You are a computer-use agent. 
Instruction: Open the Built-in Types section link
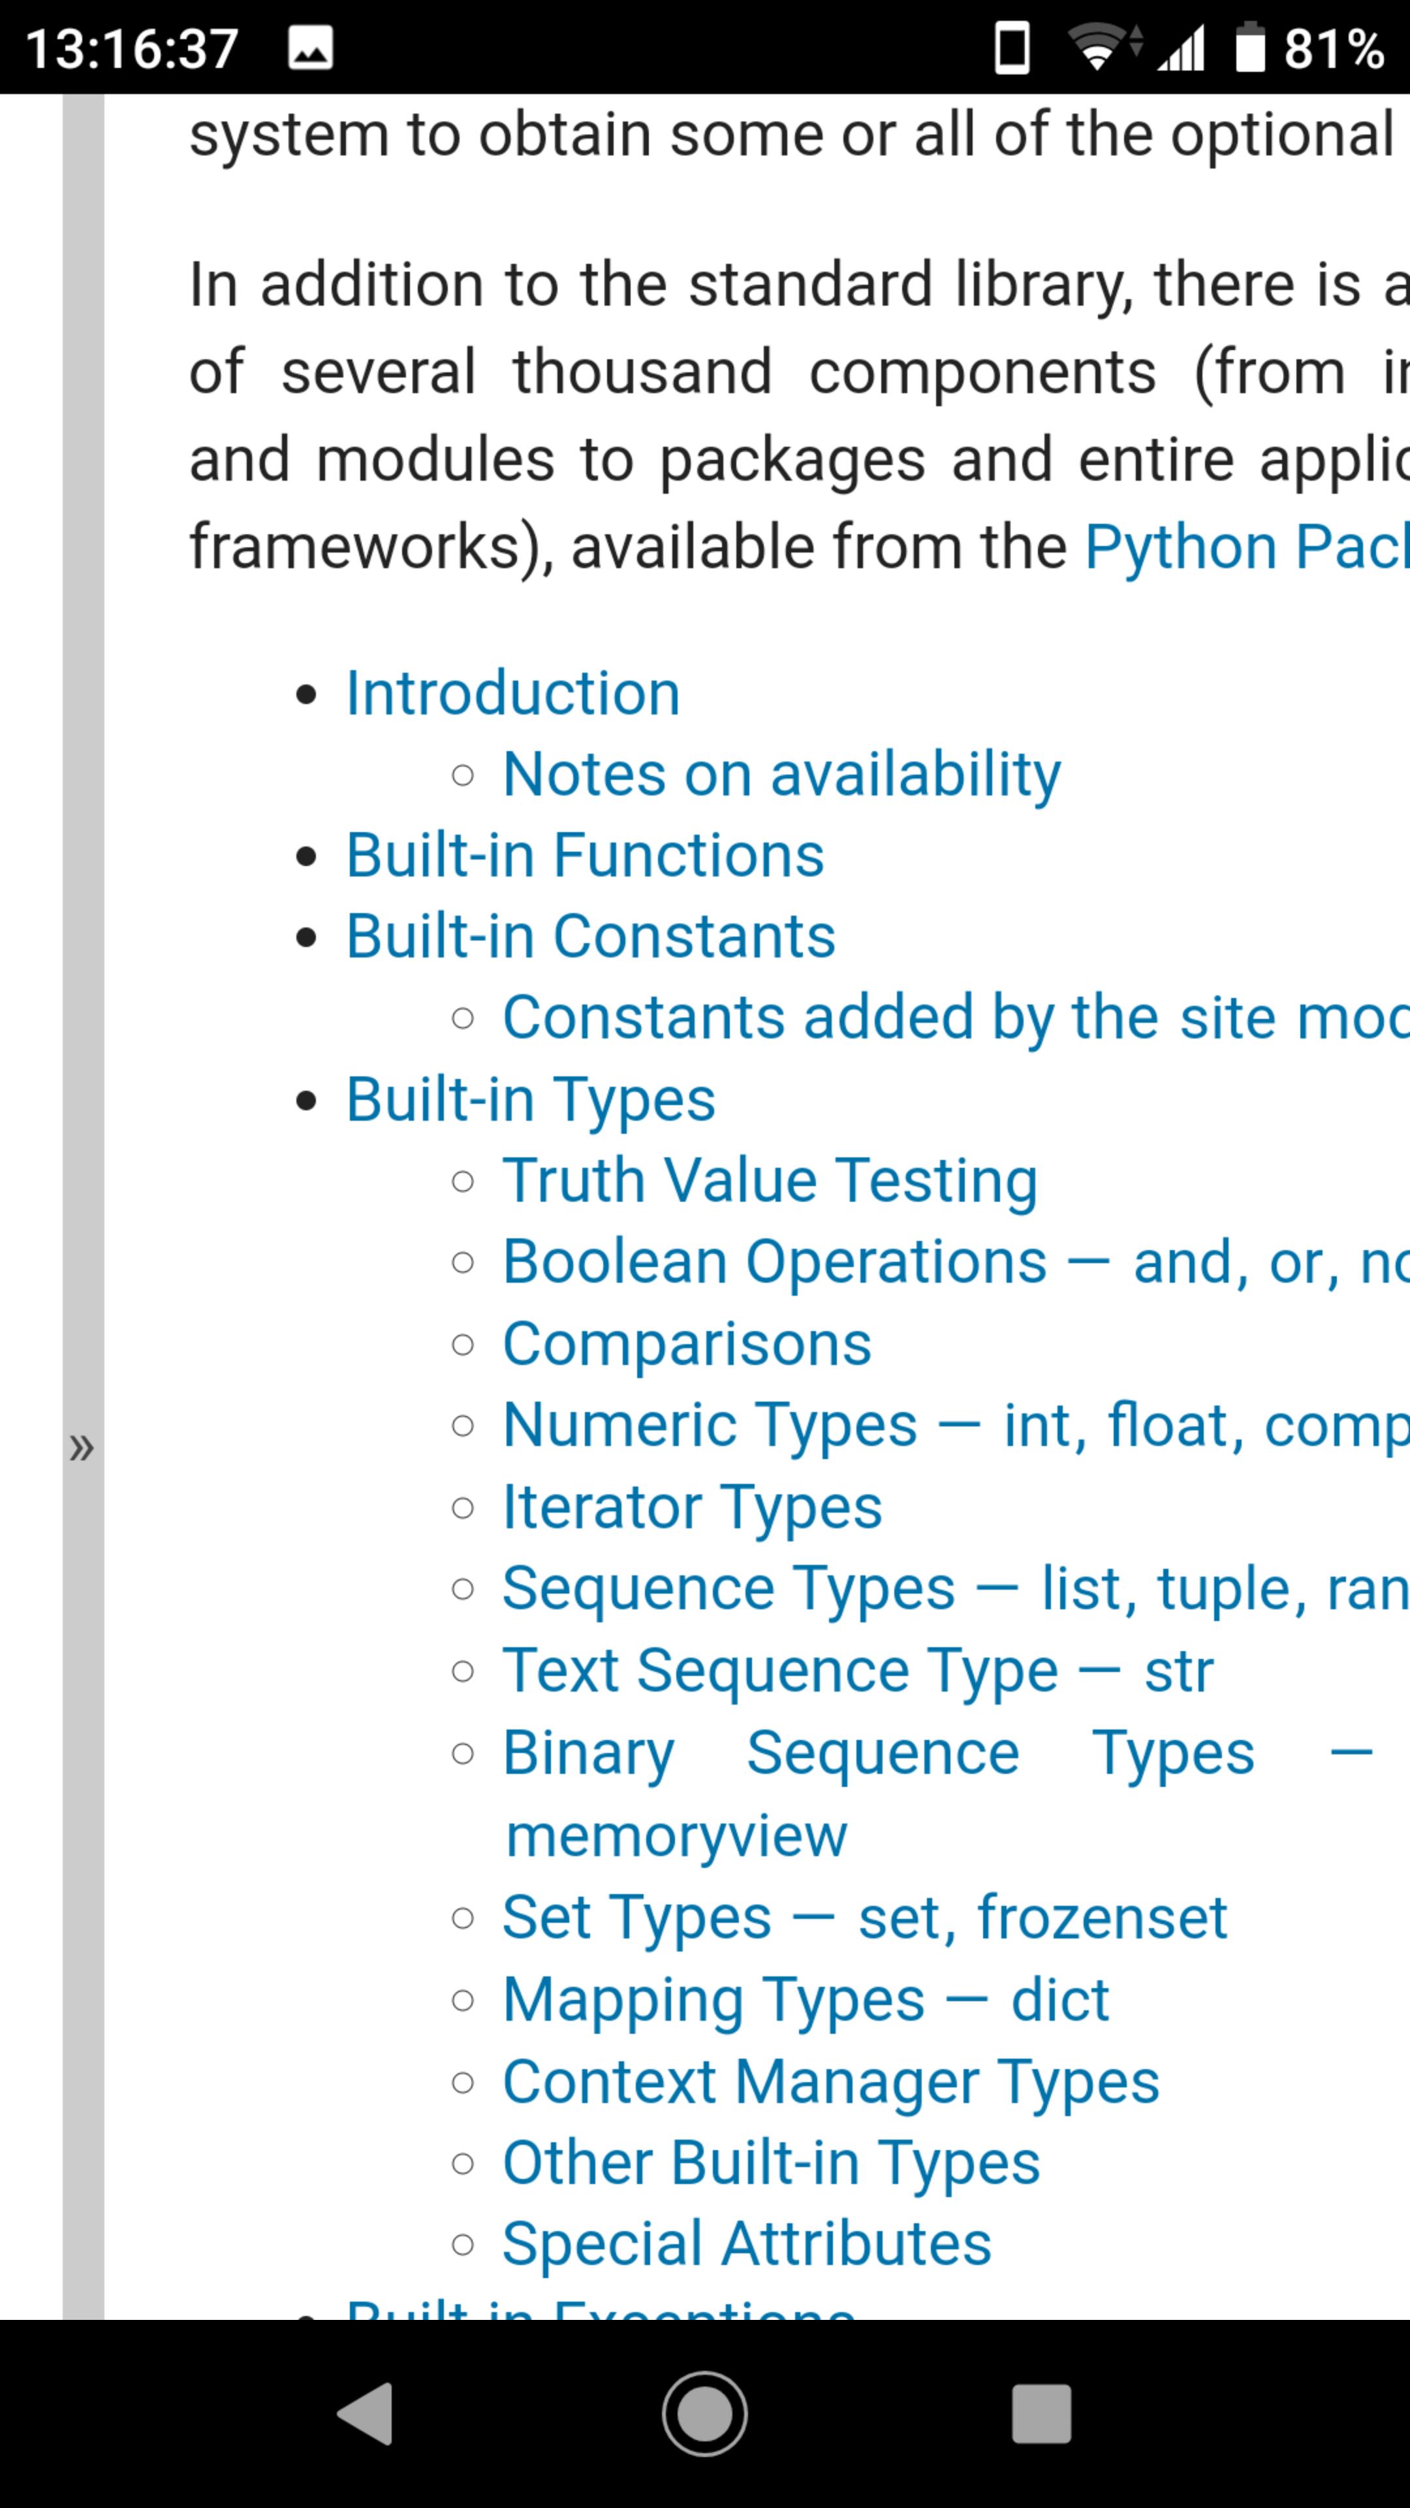(x=530, y=1100)
